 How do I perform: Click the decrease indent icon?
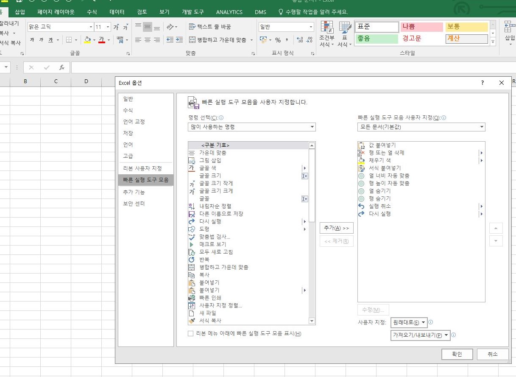click(170, 40)
